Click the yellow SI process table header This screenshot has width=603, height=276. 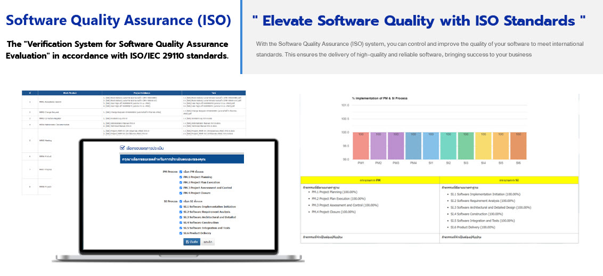pyautogui.click(x=509, y=180)
